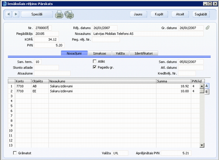Select Objekts cell AB
Viewport: 219px width, 160px height.
tap(40, 86)
